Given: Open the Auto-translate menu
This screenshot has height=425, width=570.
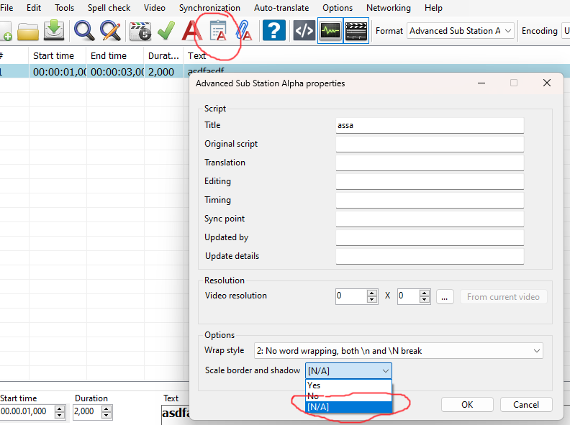Looking at the screenshot, I should point(281,8).
